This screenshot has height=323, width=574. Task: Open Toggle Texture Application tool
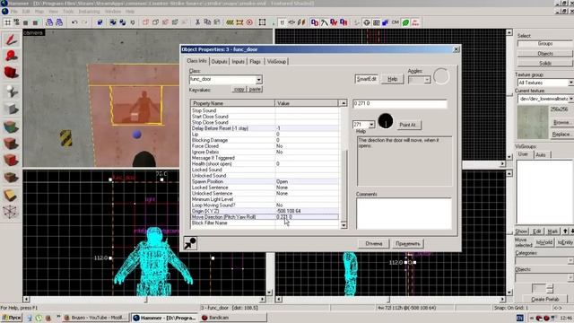(x=11, y=127)
